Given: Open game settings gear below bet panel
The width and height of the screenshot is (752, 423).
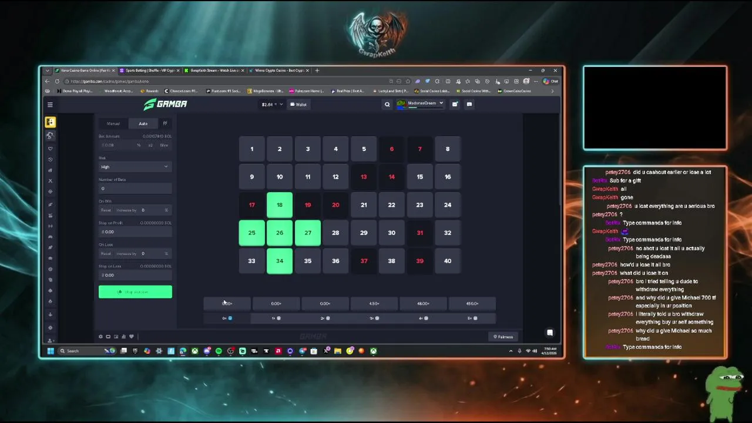Looking at the screenshot, I should [100, 337].
